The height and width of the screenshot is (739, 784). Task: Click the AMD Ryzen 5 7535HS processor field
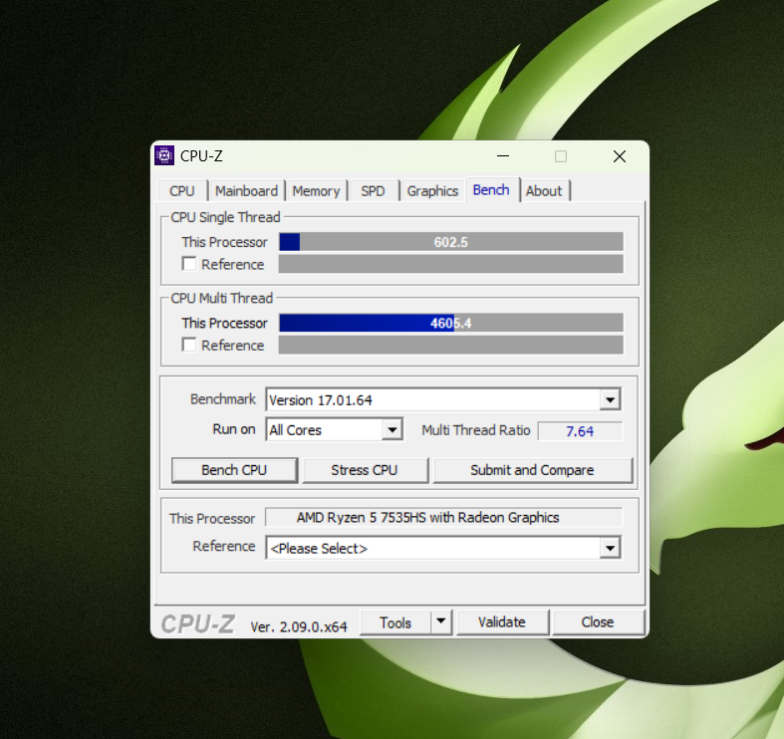tap(443, 518)
